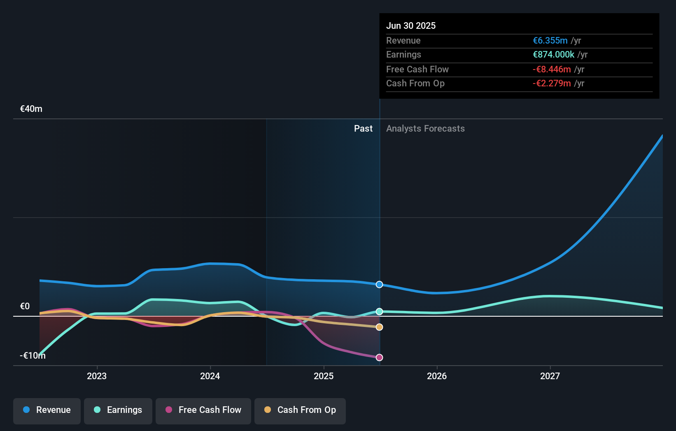Click the 2025 x-axis label
Image resolution: width=676 pixels, height=431 pixels.
tap(324, 376)
